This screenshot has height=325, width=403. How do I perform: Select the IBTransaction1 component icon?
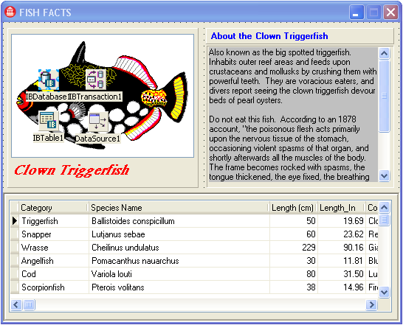tap(96, 80)
